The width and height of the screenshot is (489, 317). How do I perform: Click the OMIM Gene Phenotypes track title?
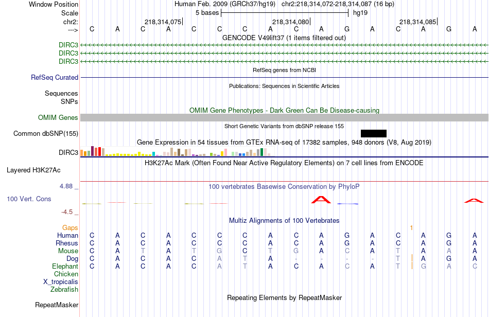(285, 110)
